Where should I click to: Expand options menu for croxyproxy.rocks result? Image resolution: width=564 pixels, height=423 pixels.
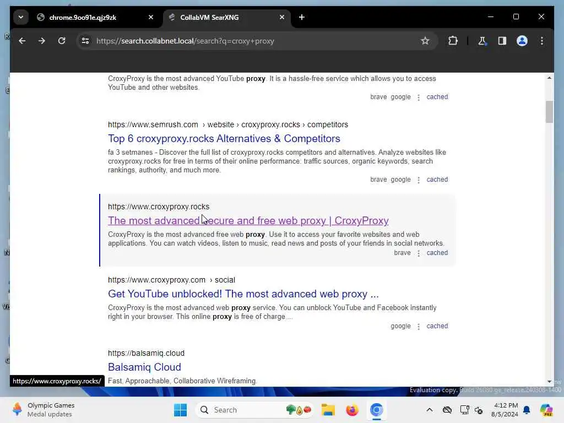(419, 253)
